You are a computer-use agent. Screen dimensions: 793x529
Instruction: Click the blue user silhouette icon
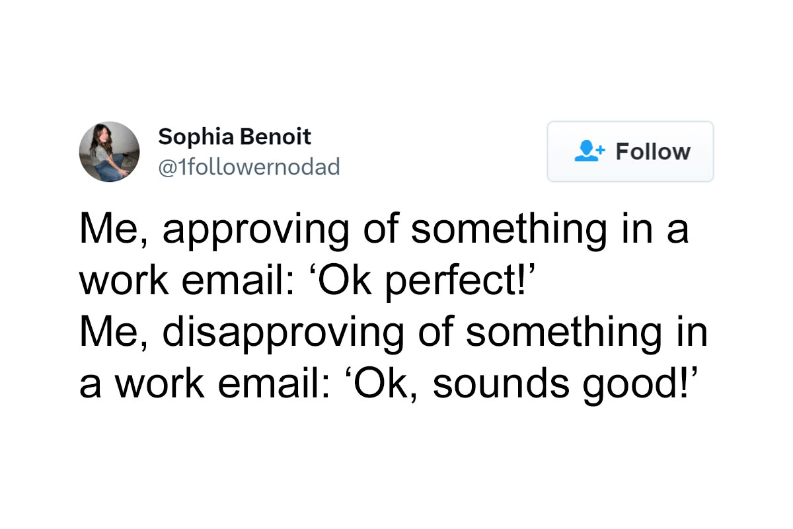click(x=587, y=151)
